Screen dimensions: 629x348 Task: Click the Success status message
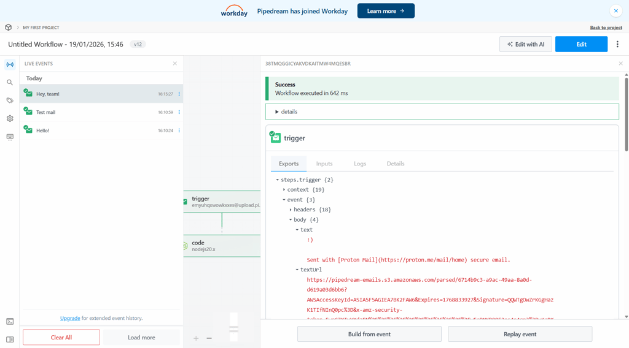tap(442, 89)
